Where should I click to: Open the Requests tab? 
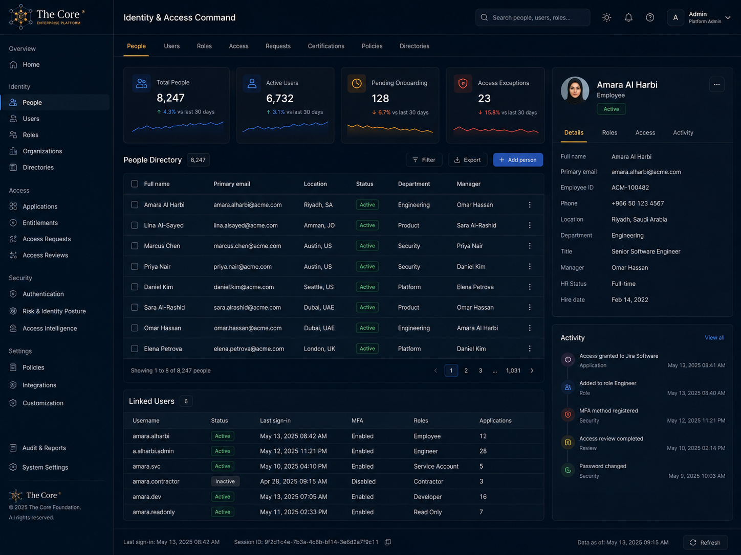278,46
